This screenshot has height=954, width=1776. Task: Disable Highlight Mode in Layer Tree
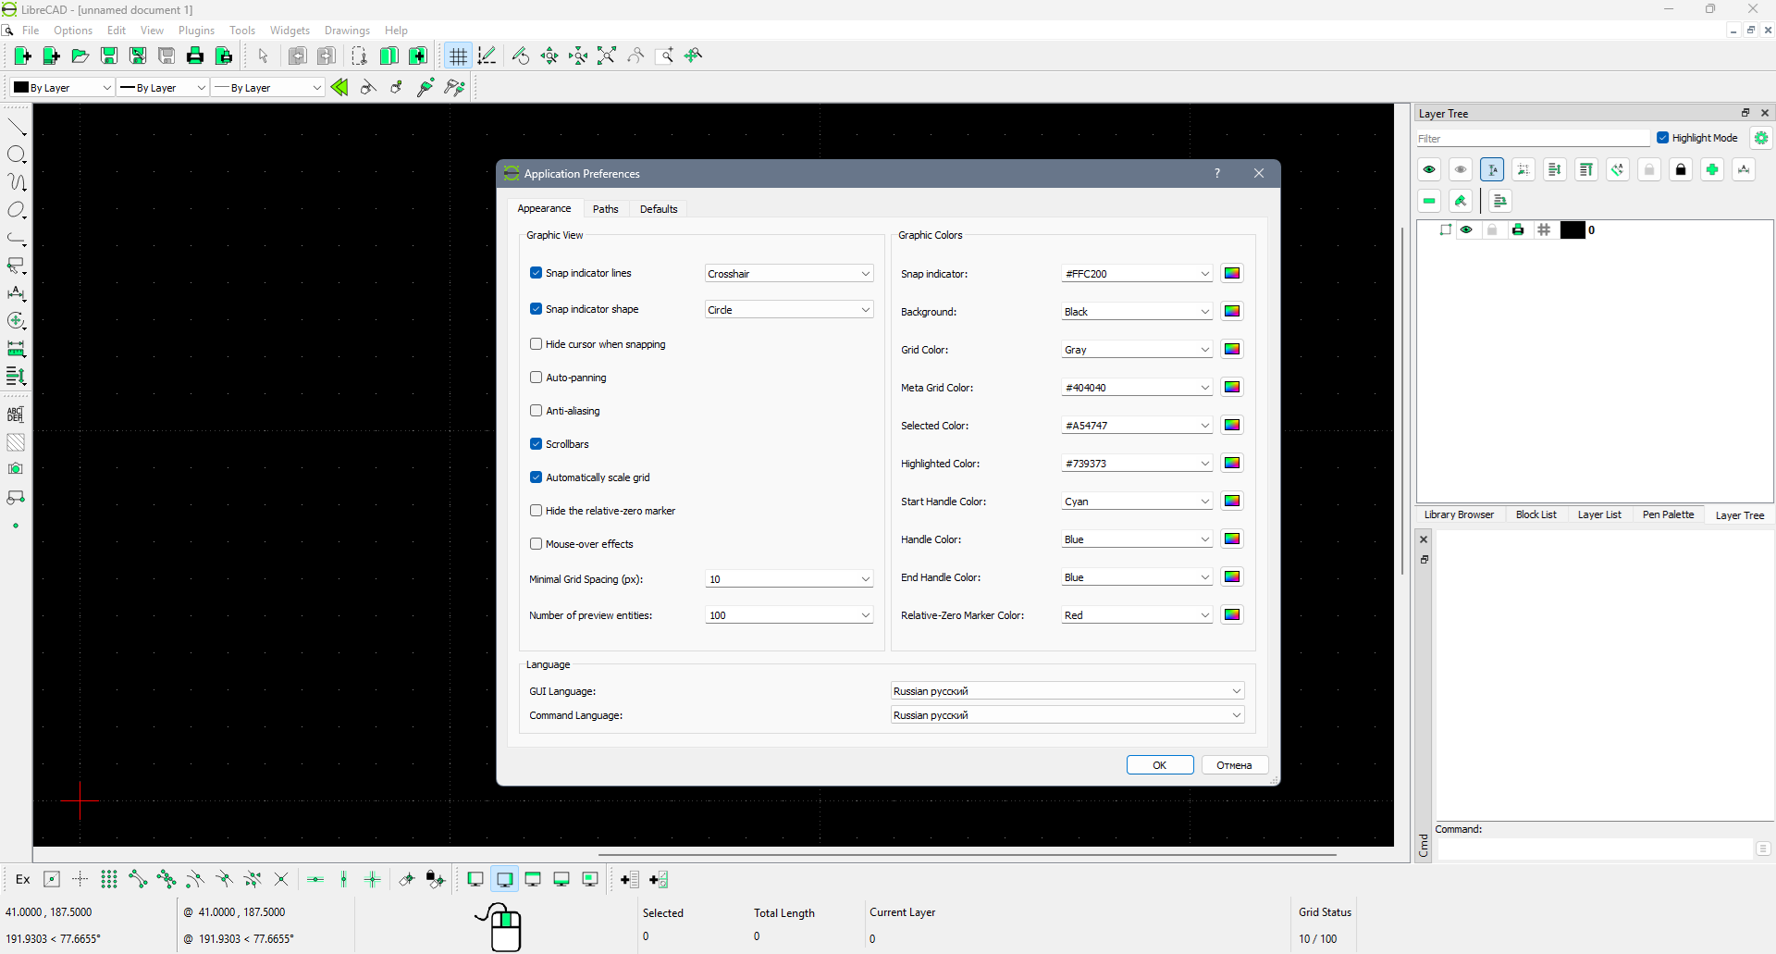(x=1662, y=138)
